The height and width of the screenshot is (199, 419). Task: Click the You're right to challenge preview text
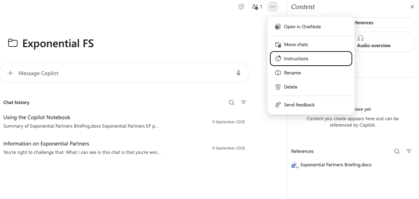click(82, 152)
